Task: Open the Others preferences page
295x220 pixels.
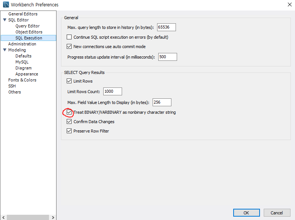Action: click(x=14, y=92)
